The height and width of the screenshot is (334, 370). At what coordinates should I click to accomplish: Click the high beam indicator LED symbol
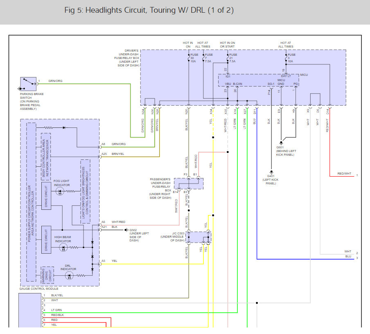pos(63,247)
